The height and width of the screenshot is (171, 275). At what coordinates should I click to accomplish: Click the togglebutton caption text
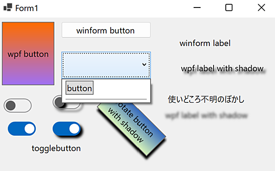point(56,148)
